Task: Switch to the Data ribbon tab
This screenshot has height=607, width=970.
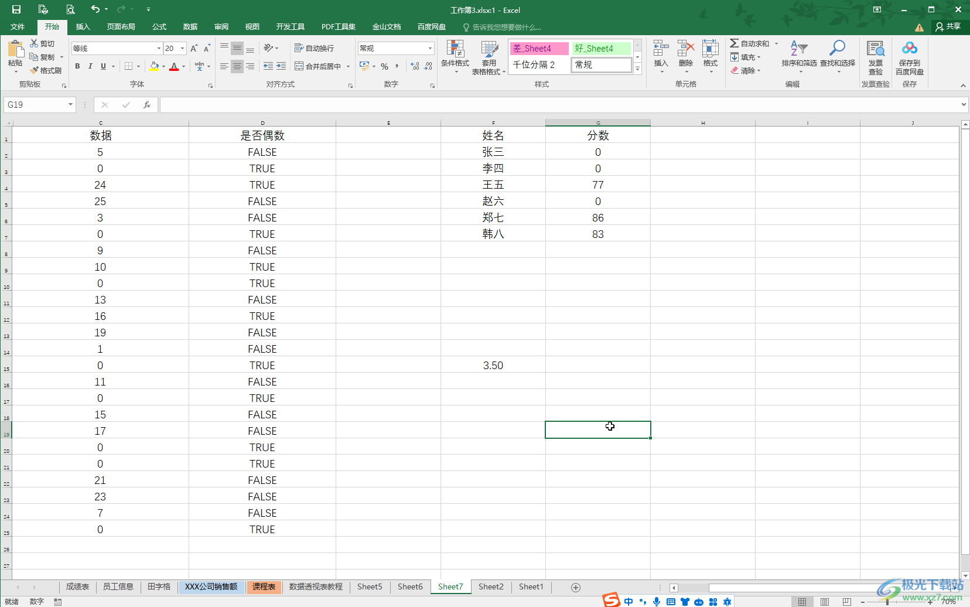Action: [x=190, y=27]
